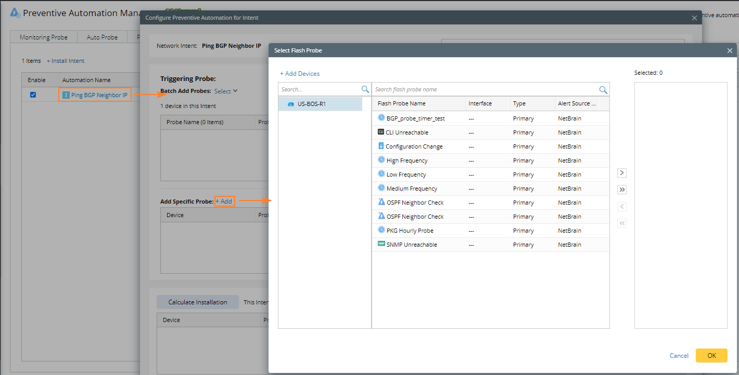
Task: Move selected probe right with single arrow
Action: click(622, 172)
